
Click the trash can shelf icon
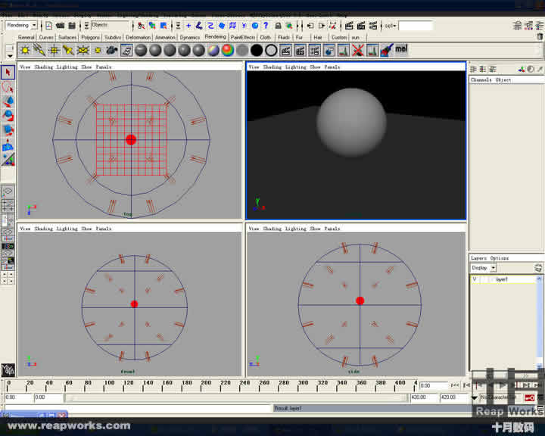click(539, 36)
